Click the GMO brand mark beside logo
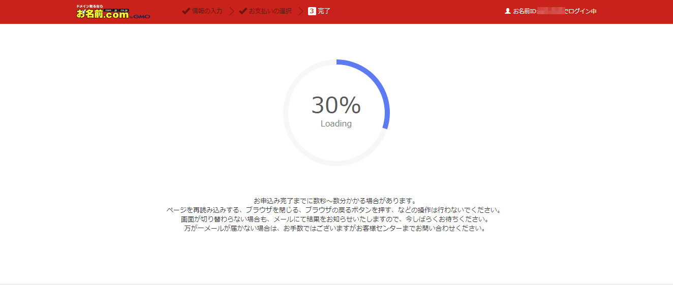This screenshot has width=673, height=285. click(141, 16)
